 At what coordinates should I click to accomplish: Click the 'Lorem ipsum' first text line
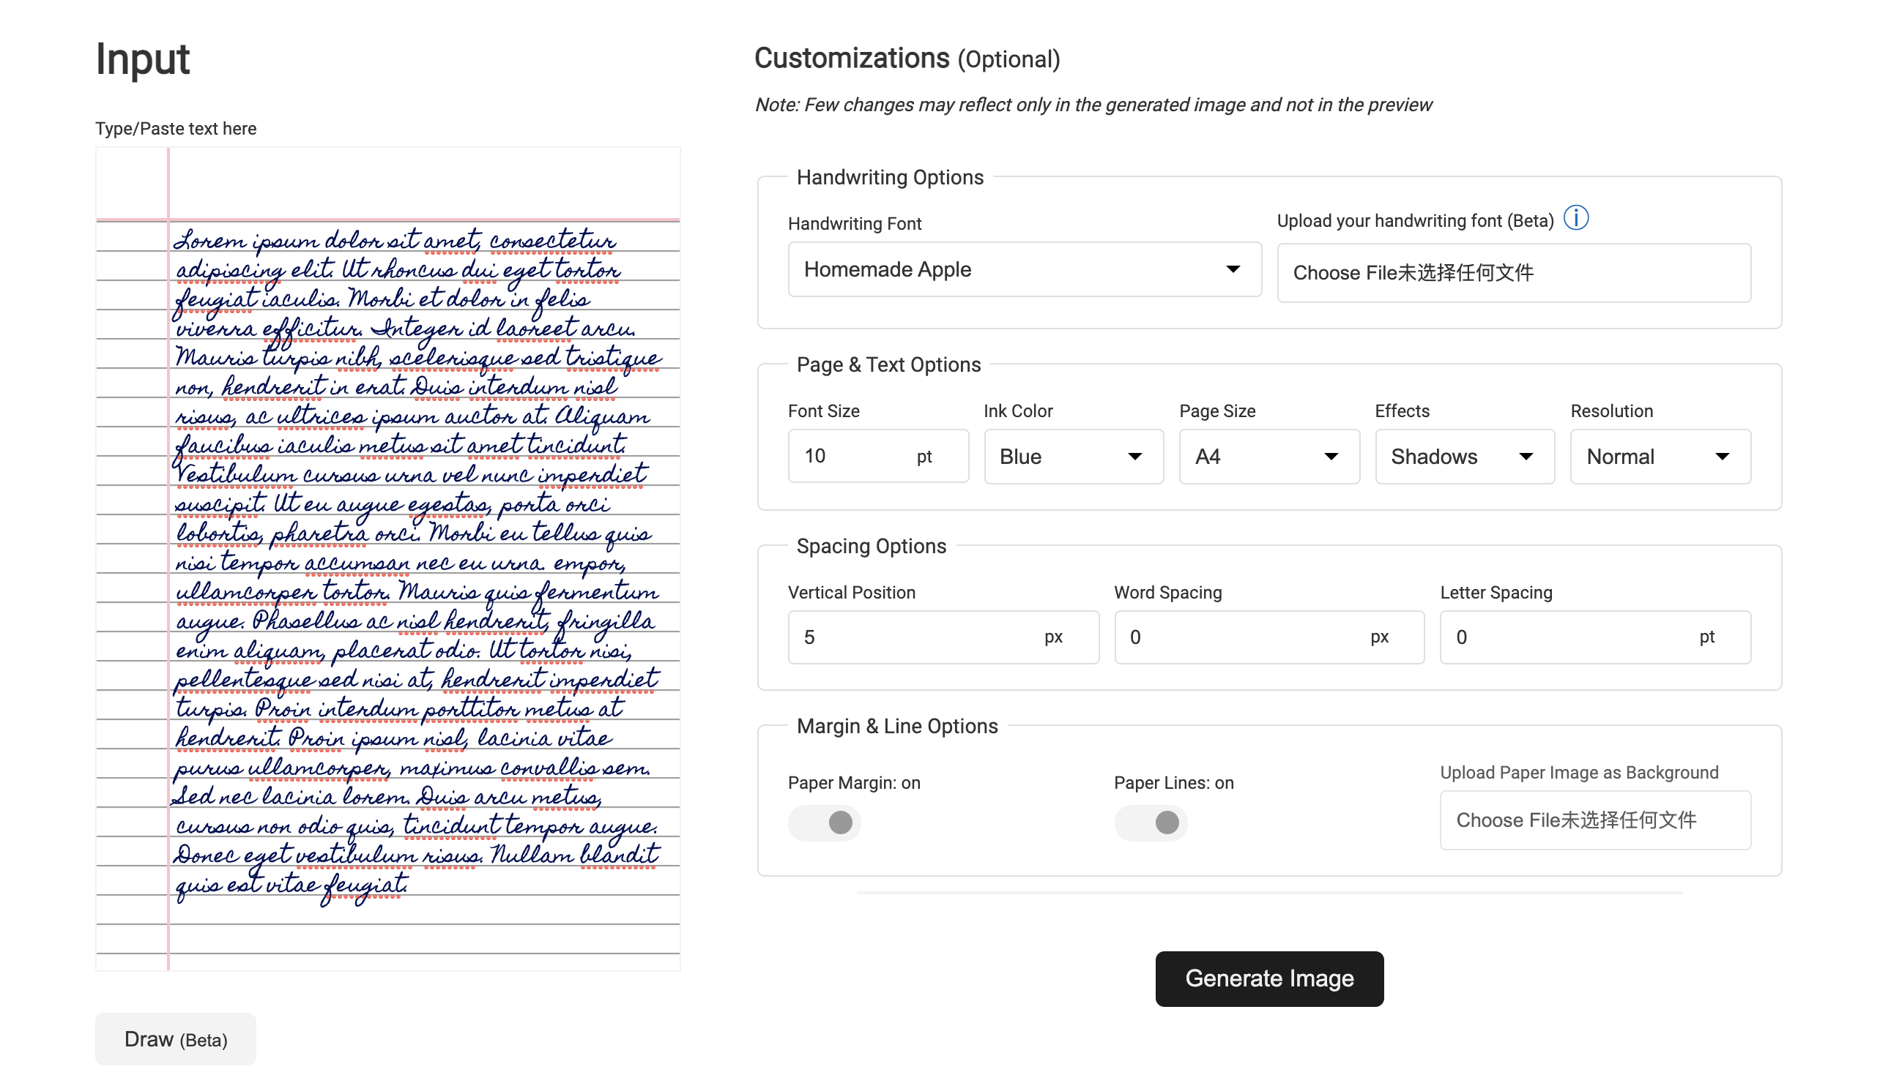click(395, 241)
